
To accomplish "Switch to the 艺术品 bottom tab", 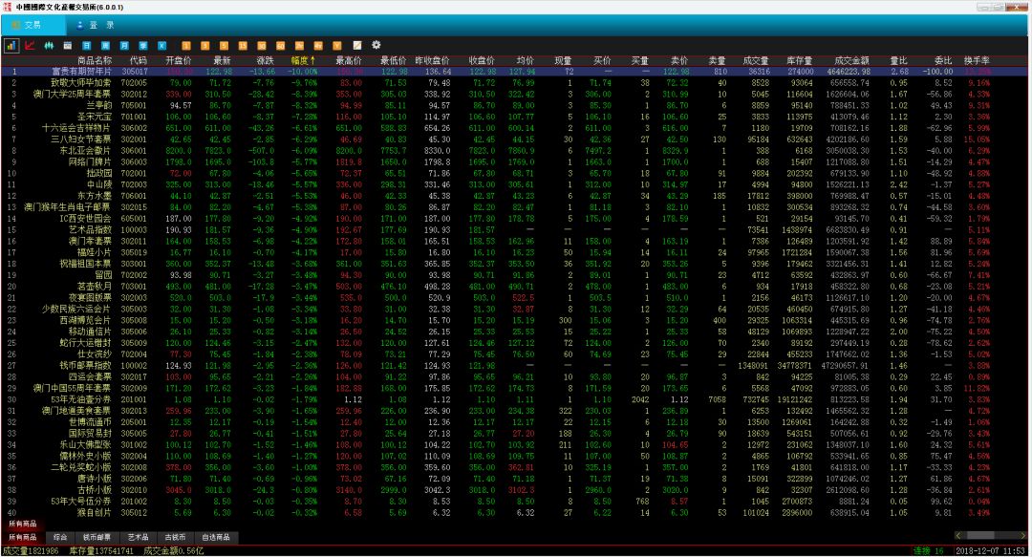I will (x=139, y=537).
